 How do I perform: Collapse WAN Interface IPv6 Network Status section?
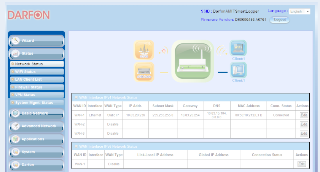point(76,147)
